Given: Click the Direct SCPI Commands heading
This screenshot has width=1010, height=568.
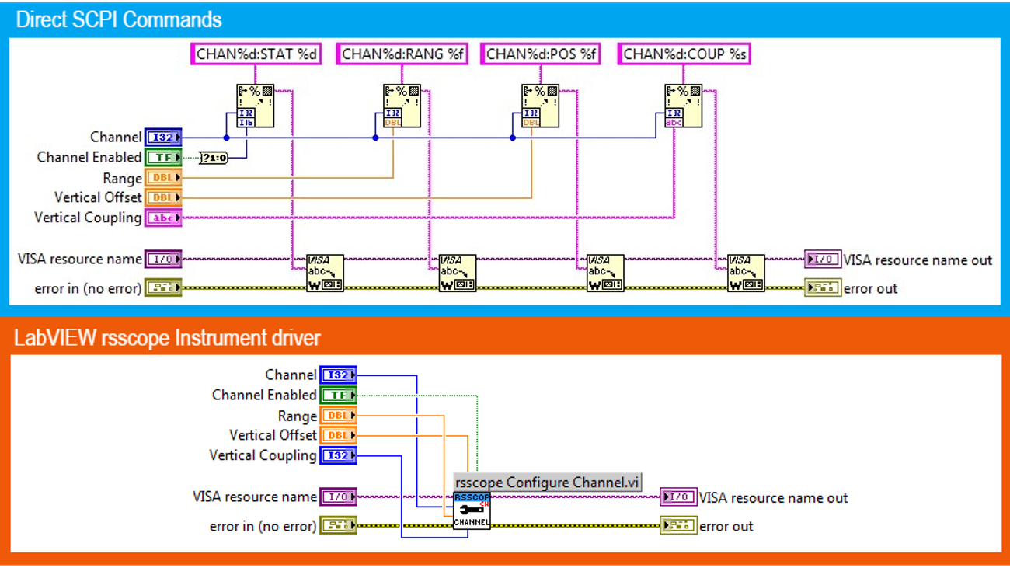Looking at the screenshot, I should click(x=119, y=19).
